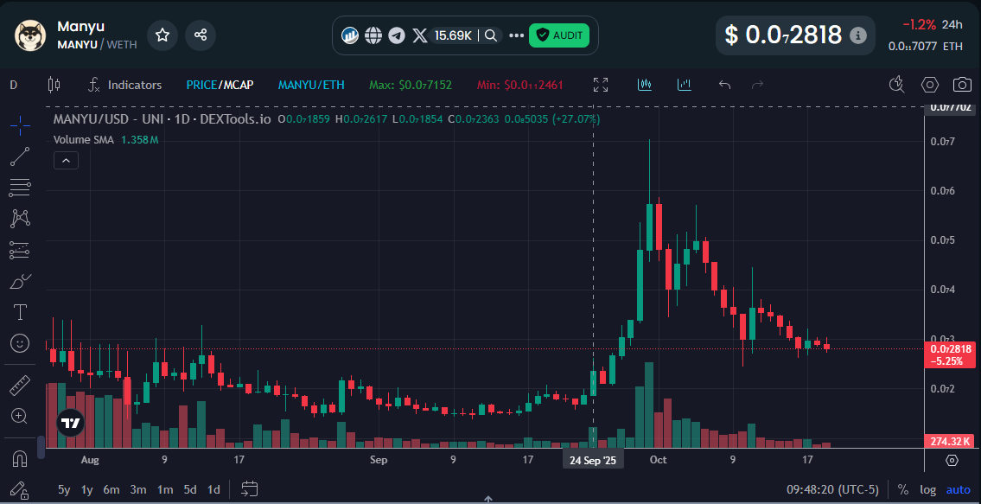Open the DEXTools chart icon link

point(350,35)
